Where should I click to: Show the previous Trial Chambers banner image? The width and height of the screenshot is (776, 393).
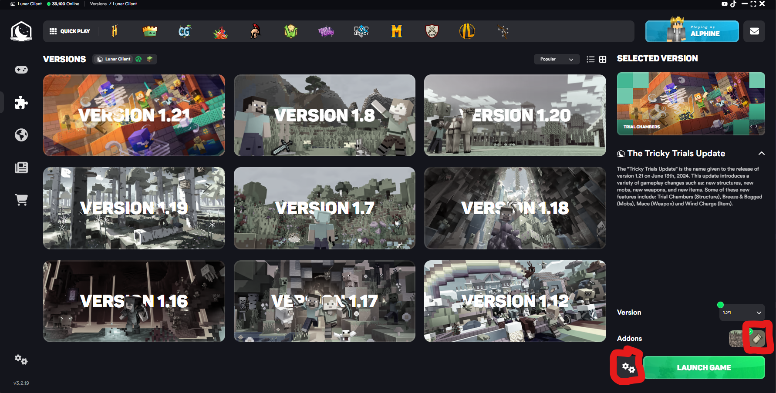click(x=751, y=126)
